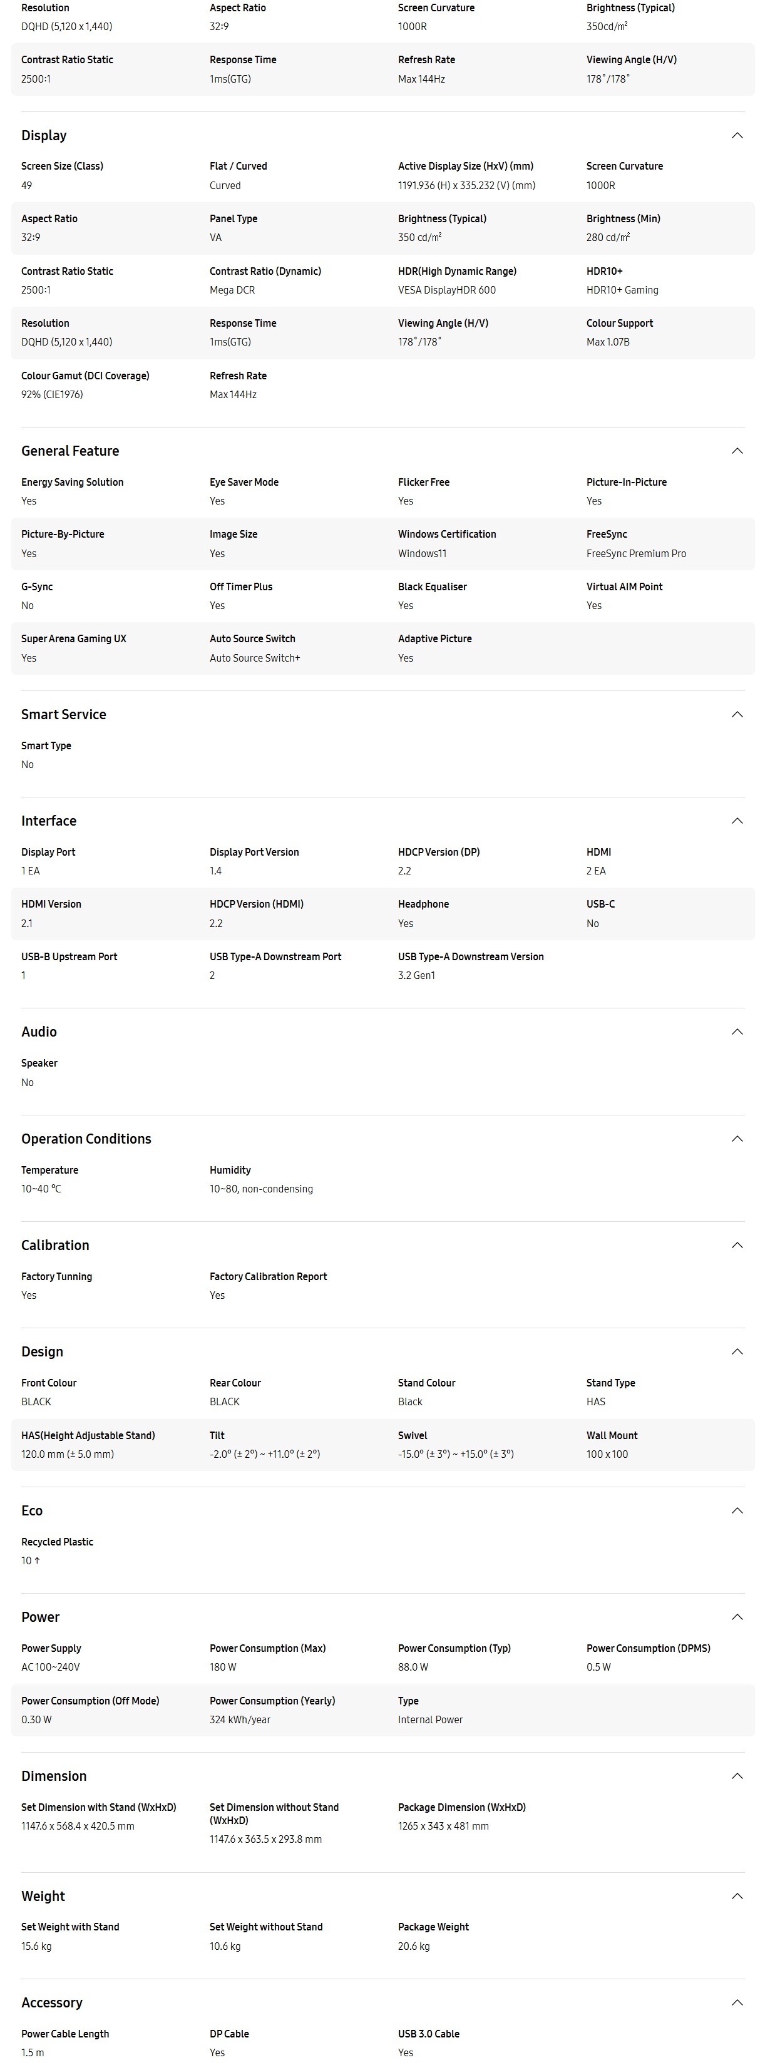775x2070 pixels.
Task: Click the Operation Conditions heading title
Action: point(86,1139)
